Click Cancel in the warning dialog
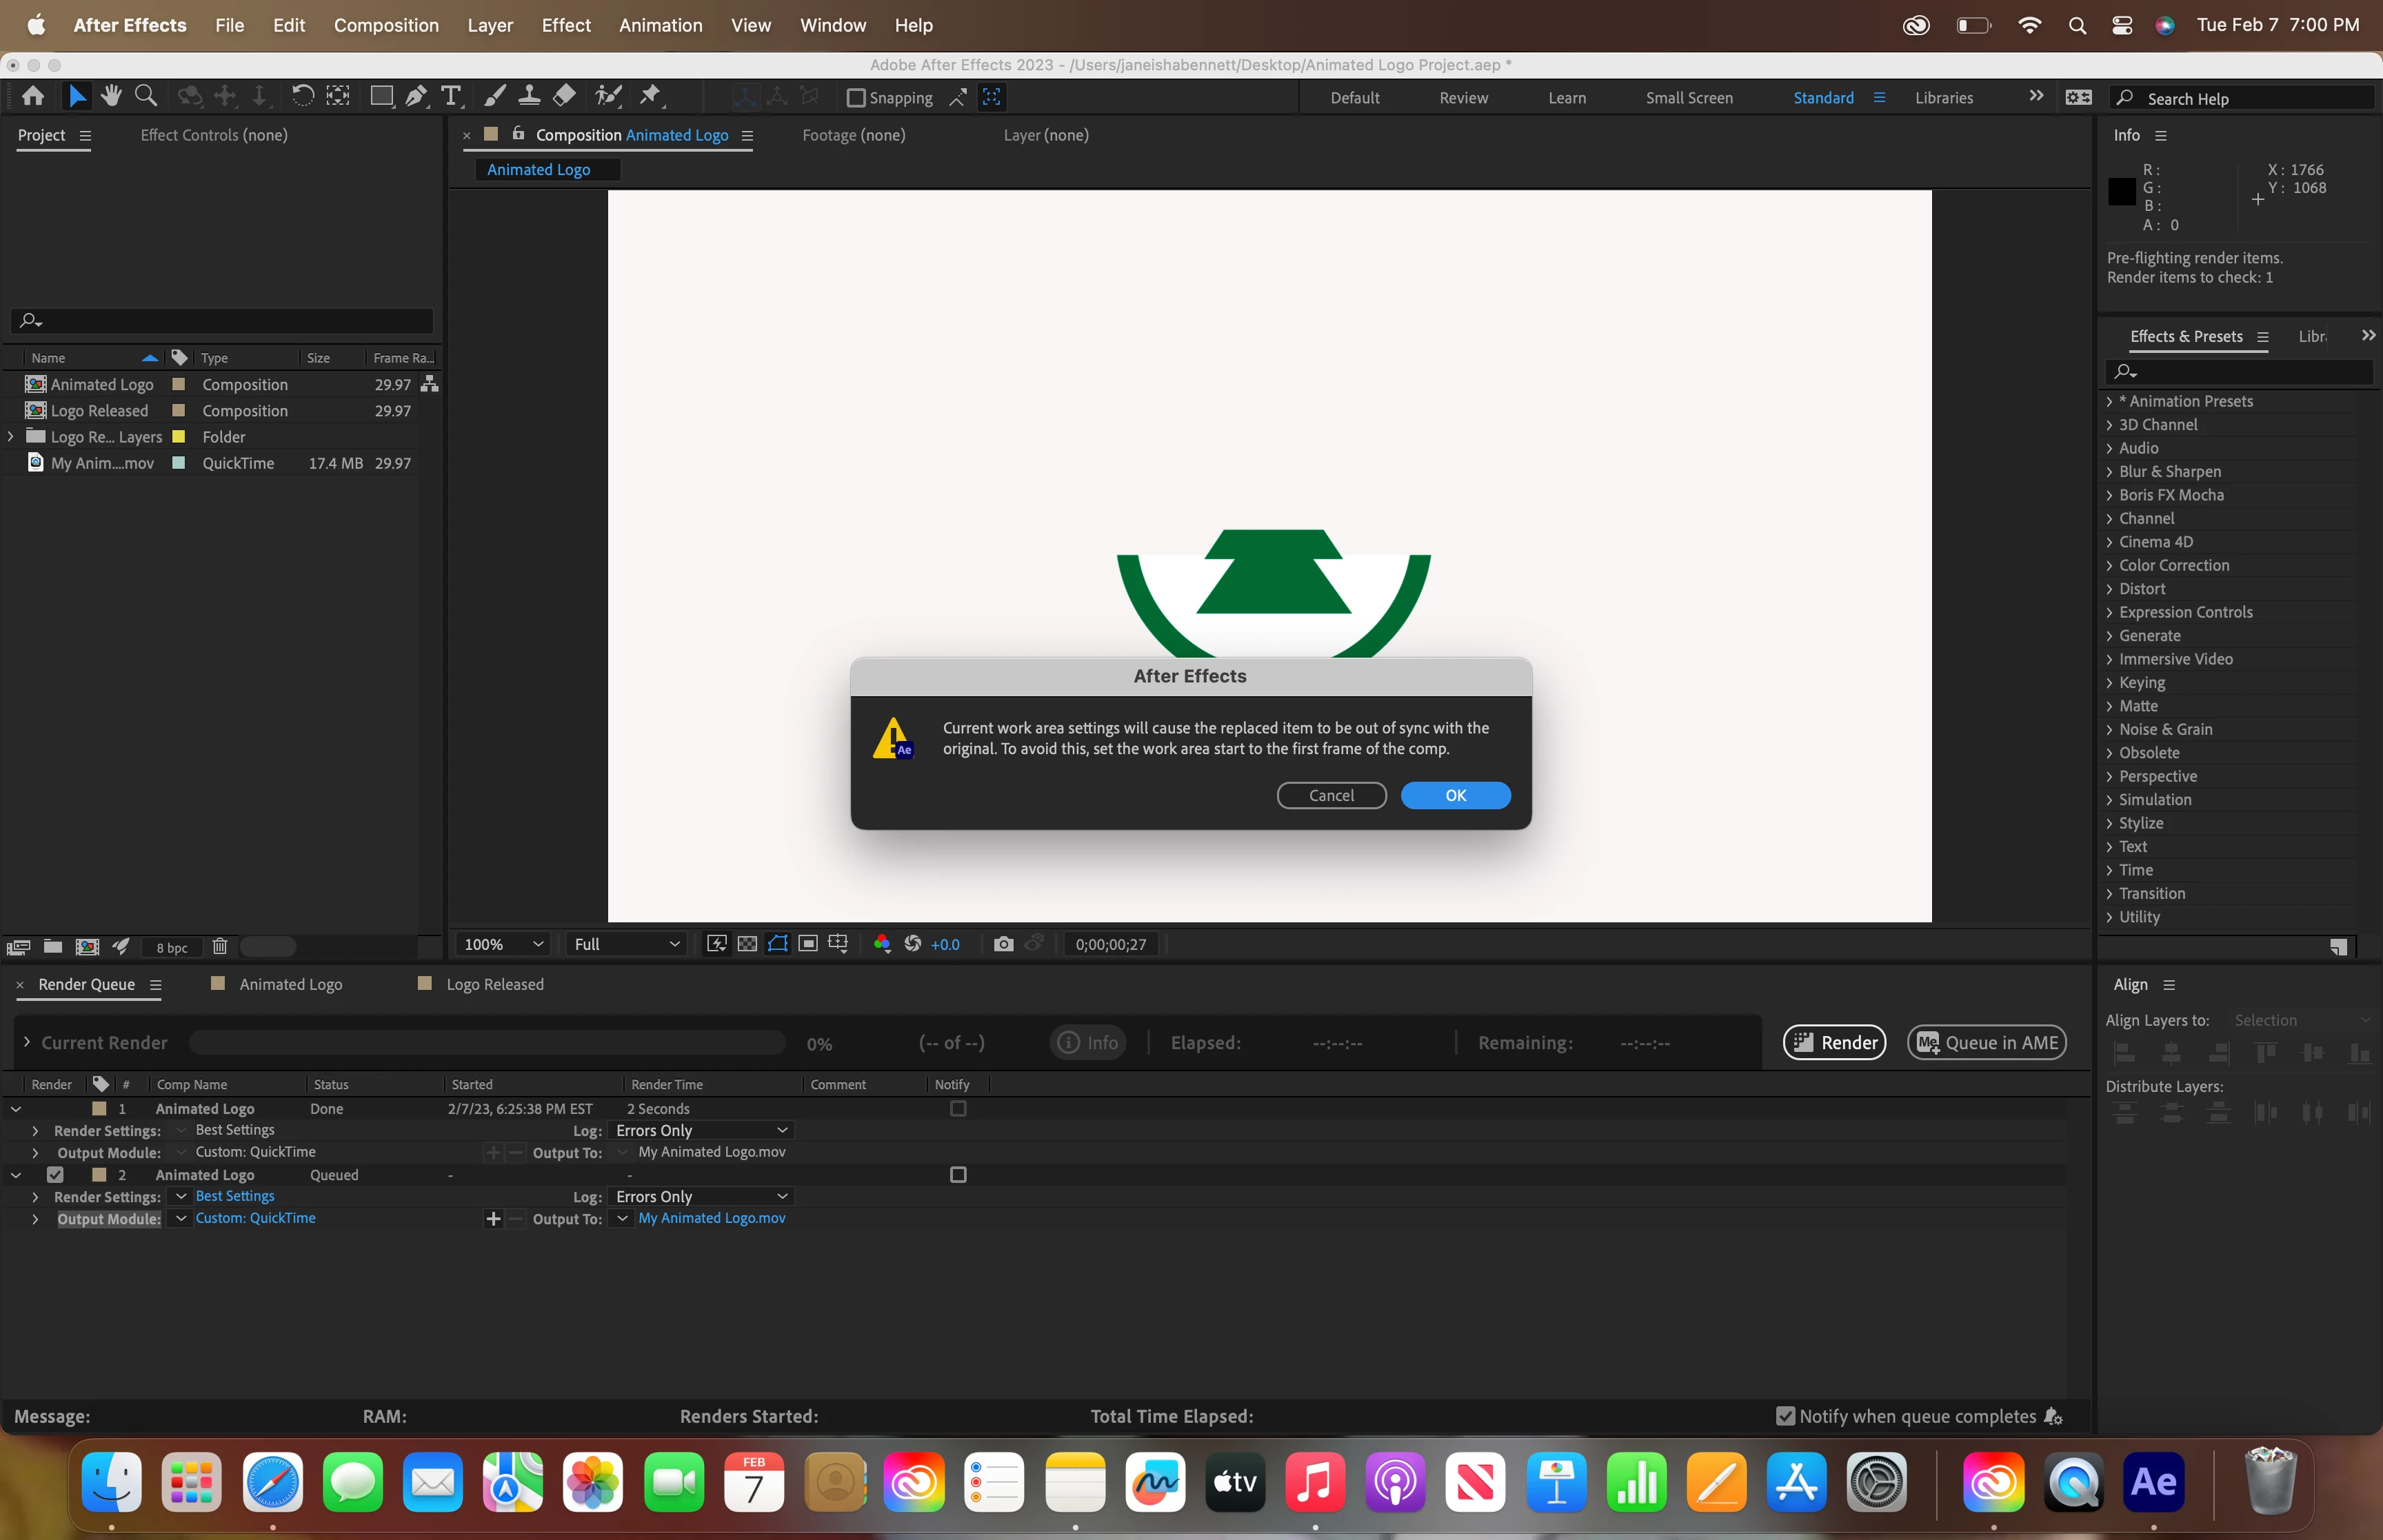Image resolution: width=2383 pixels, height=1540 pixels. point(1331,795)
